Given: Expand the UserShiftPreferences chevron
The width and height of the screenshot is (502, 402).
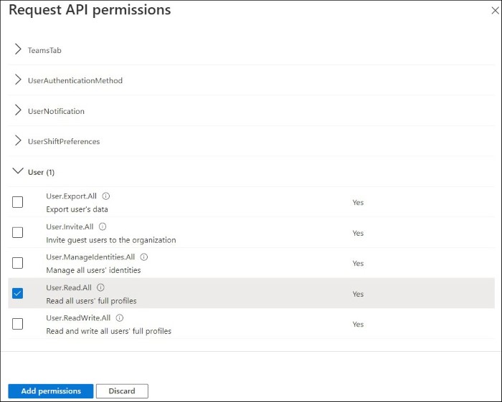Looking at the screenshot, I should (x=18, y=140).
